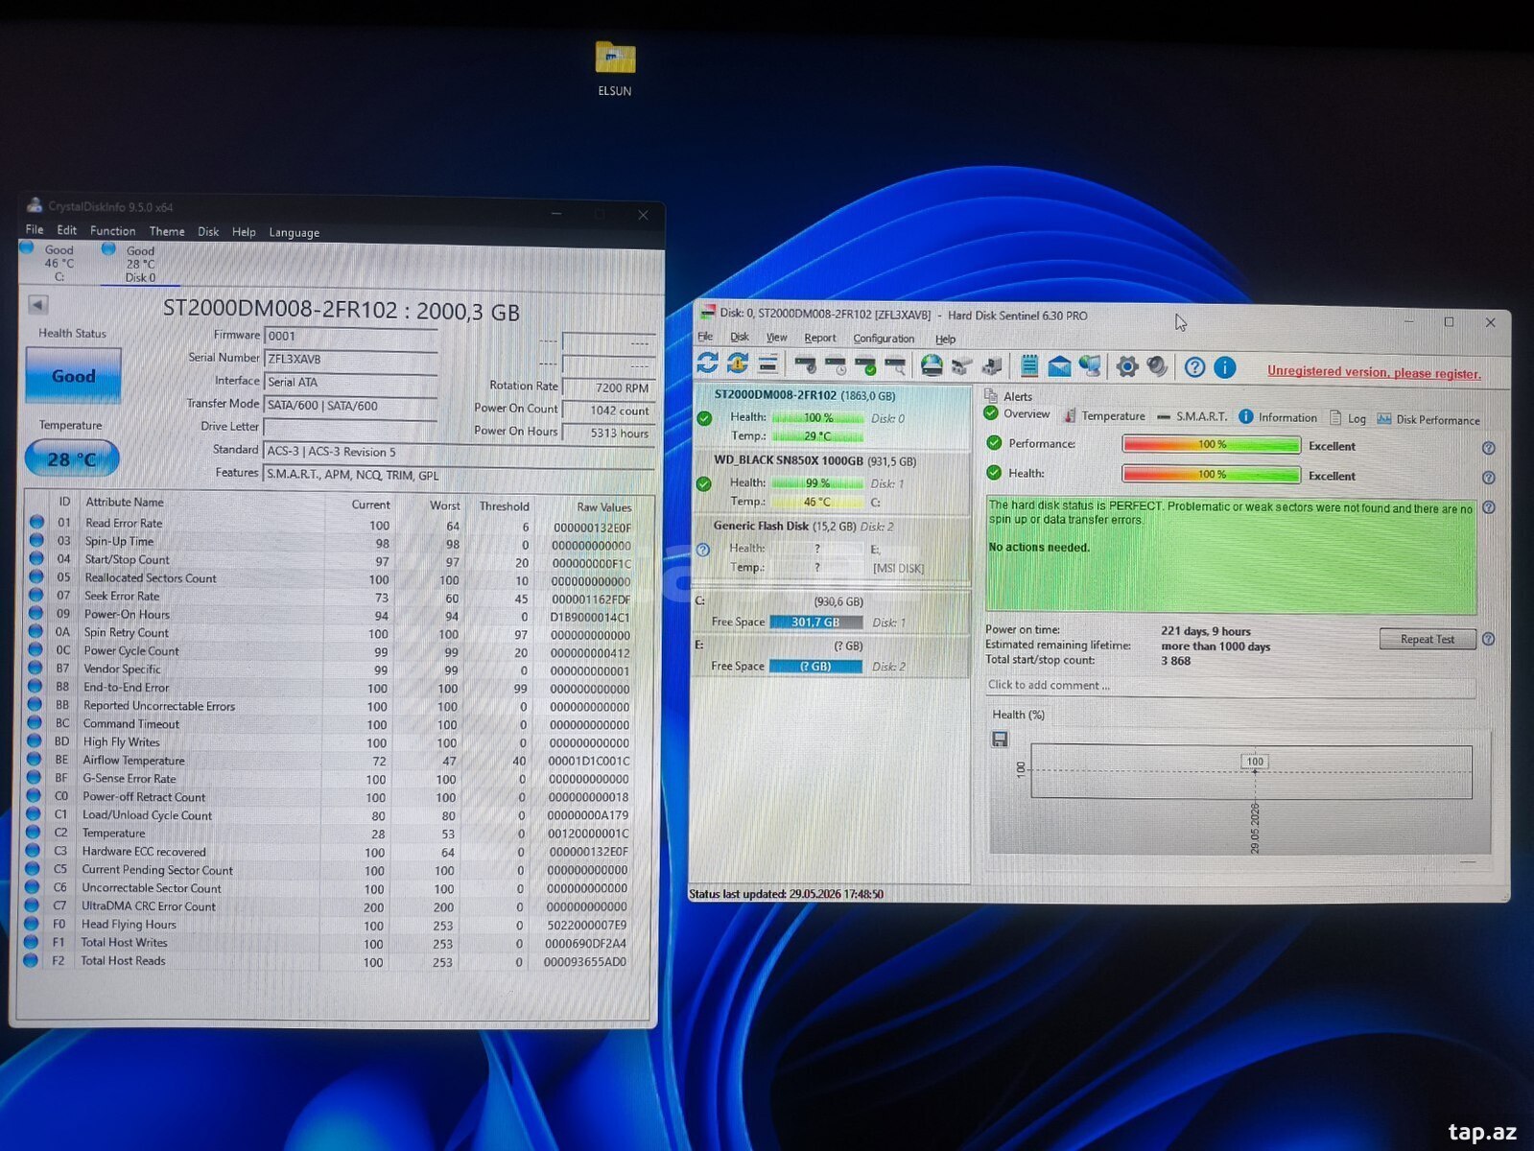Select Generic Flash Disk in Sentinel list
This screenshot has width=1534, height=1151.
pyautogui.click(x=830, y=548)
